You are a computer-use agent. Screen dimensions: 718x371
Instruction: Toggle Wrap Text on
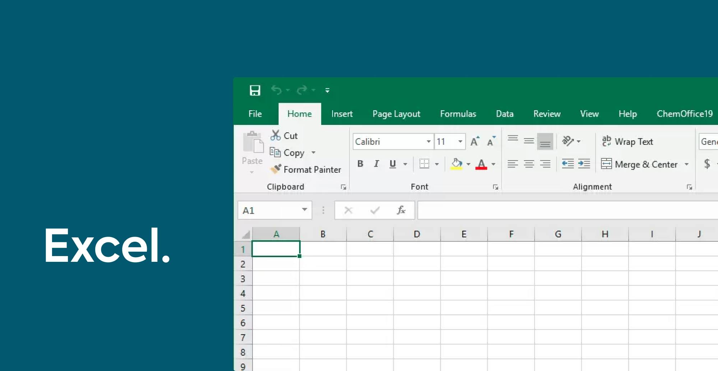627,142
